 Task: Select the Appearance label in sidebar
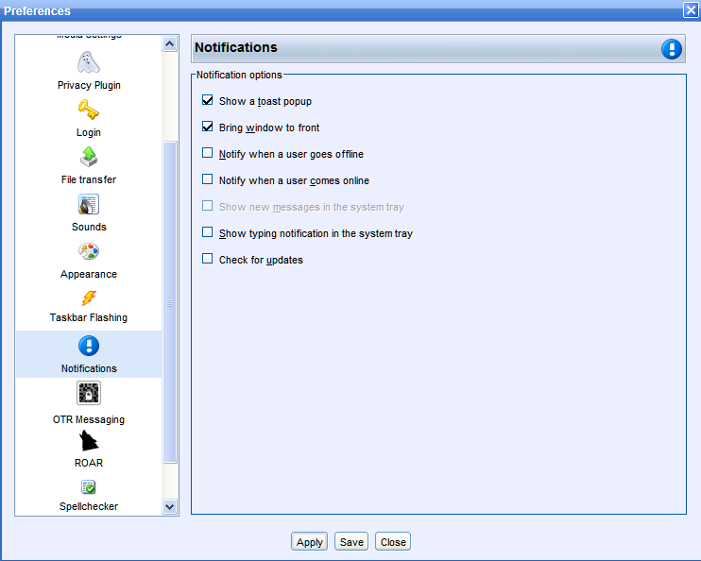pos(89,275)
